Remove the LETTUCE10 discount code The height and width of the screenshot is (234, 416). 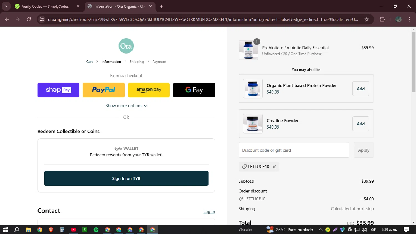click(x=274, y=167)
